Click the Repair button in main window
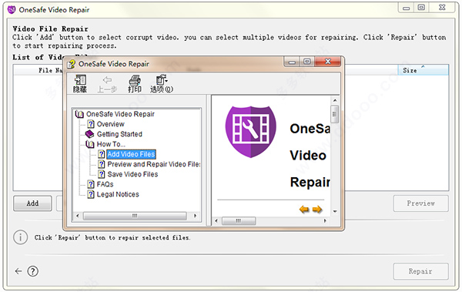Screen dimensions: 462x292 (x=420, y=271)
